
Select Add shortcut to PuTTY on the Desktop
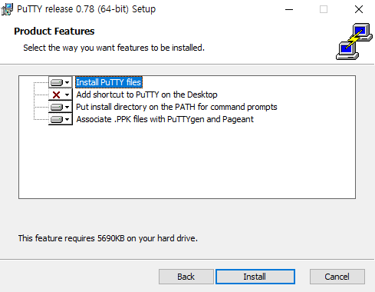coord(146,95)
